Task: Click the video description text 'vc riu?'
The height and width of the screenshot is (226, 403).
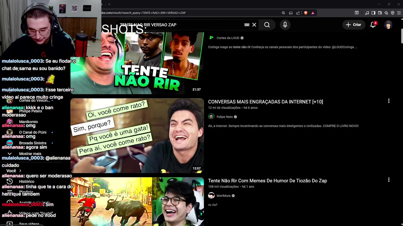Action: pos(213,205)
